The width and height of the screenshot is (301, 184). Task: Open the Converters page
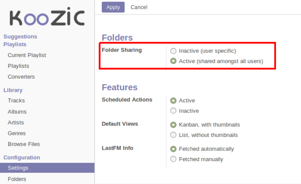(x=21, y=77)
